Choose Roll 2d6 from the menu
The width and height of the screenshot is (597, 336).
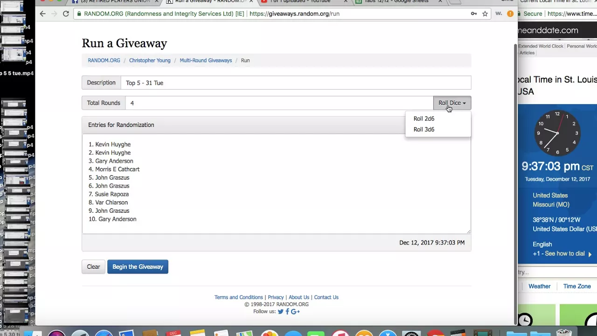pos(424,119)
